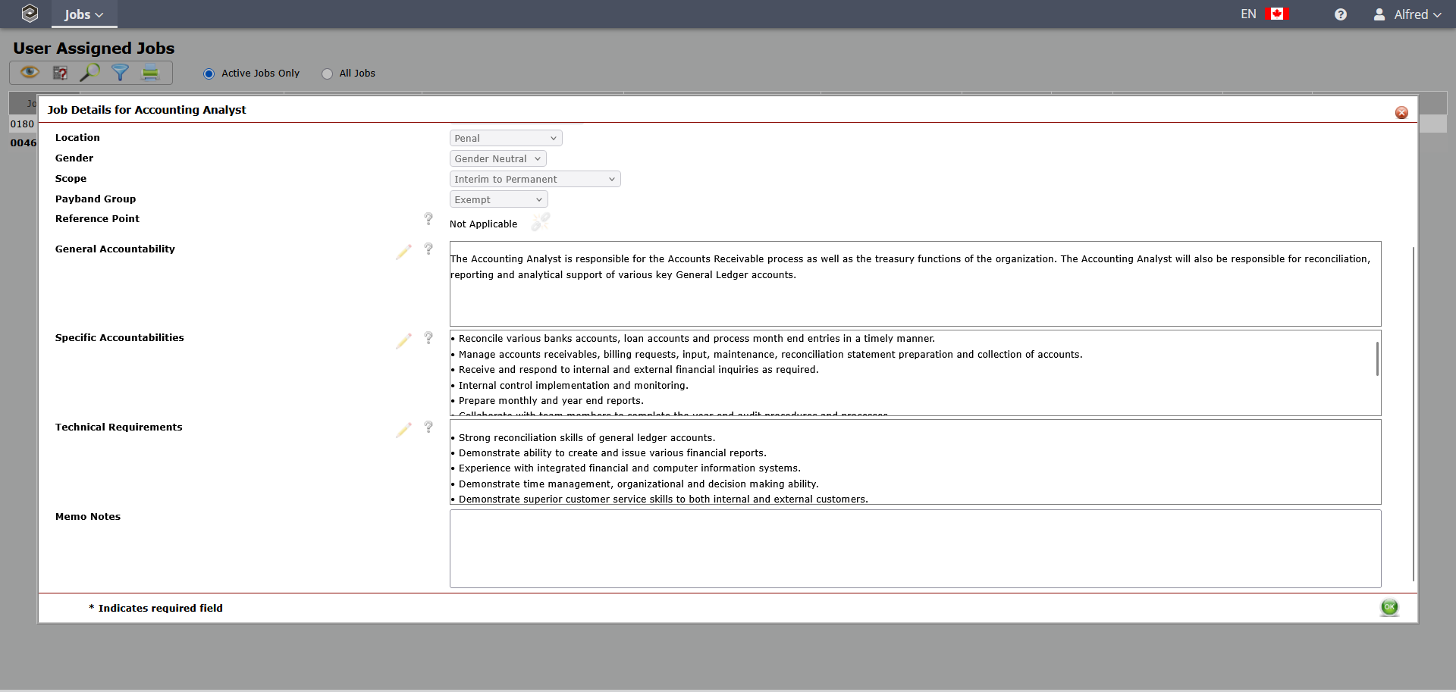Click 'Prepare monthly and year end reports.' line
Screen dimensions: 1456x692
(551, 400)
